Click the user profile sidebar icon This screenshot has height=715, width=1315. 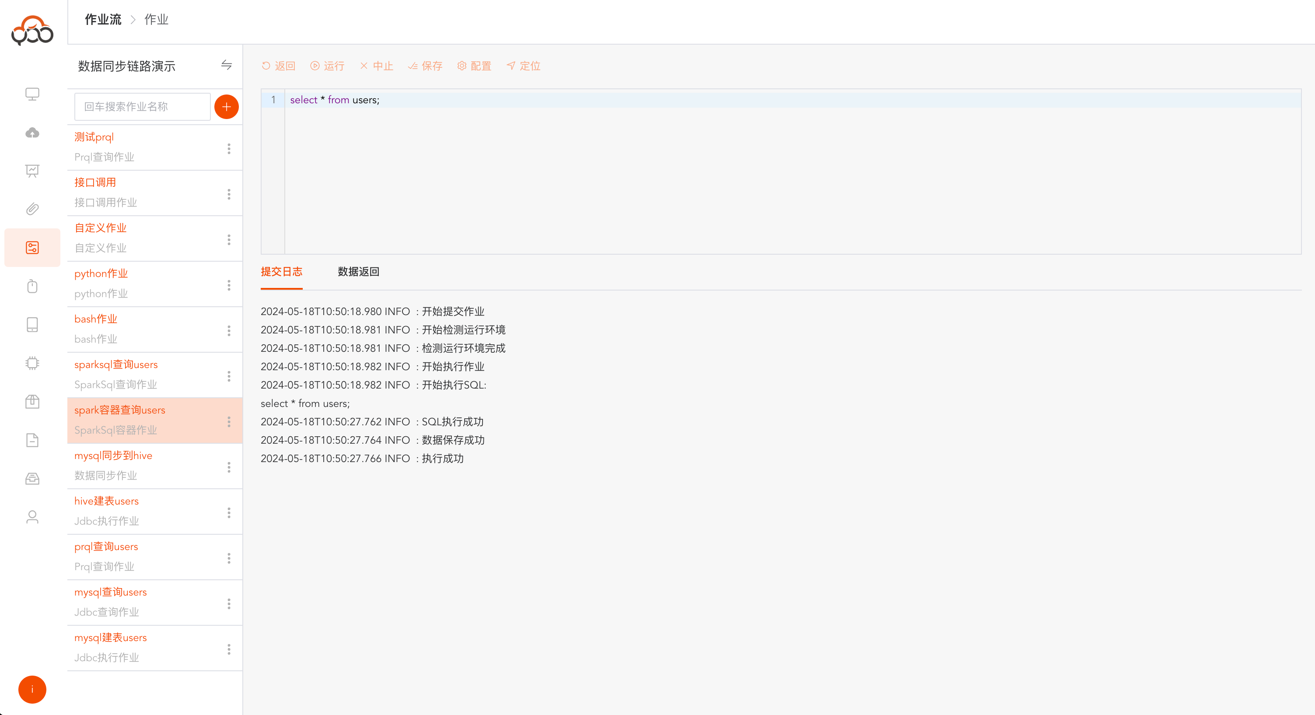[x=32, y=517]
